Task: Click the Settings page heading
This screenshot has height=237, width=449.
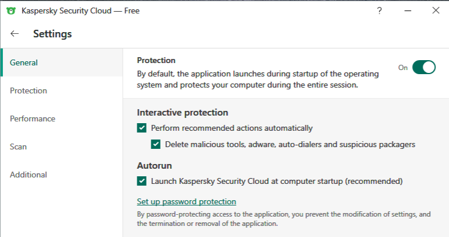Action: (x=53, y=34)
